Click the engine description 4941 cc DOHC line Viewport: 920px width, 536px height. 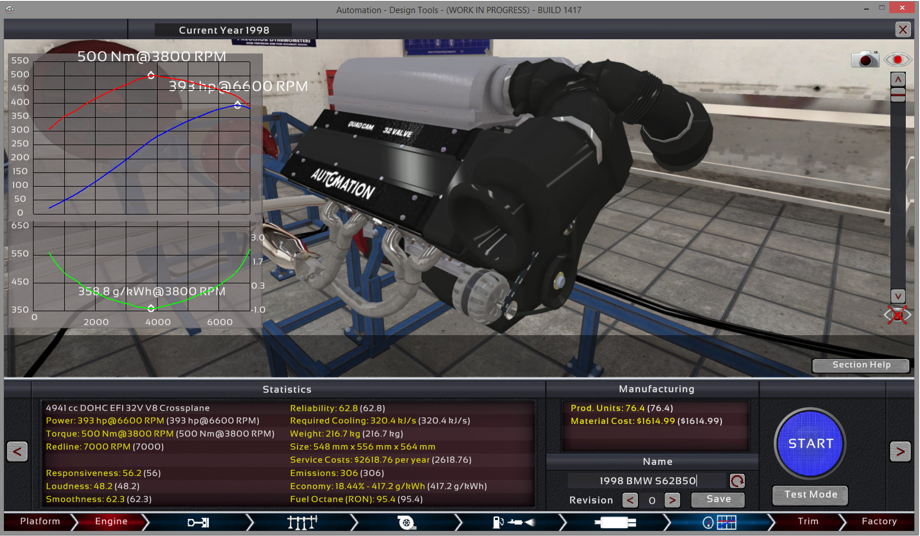tap(127, 409)
